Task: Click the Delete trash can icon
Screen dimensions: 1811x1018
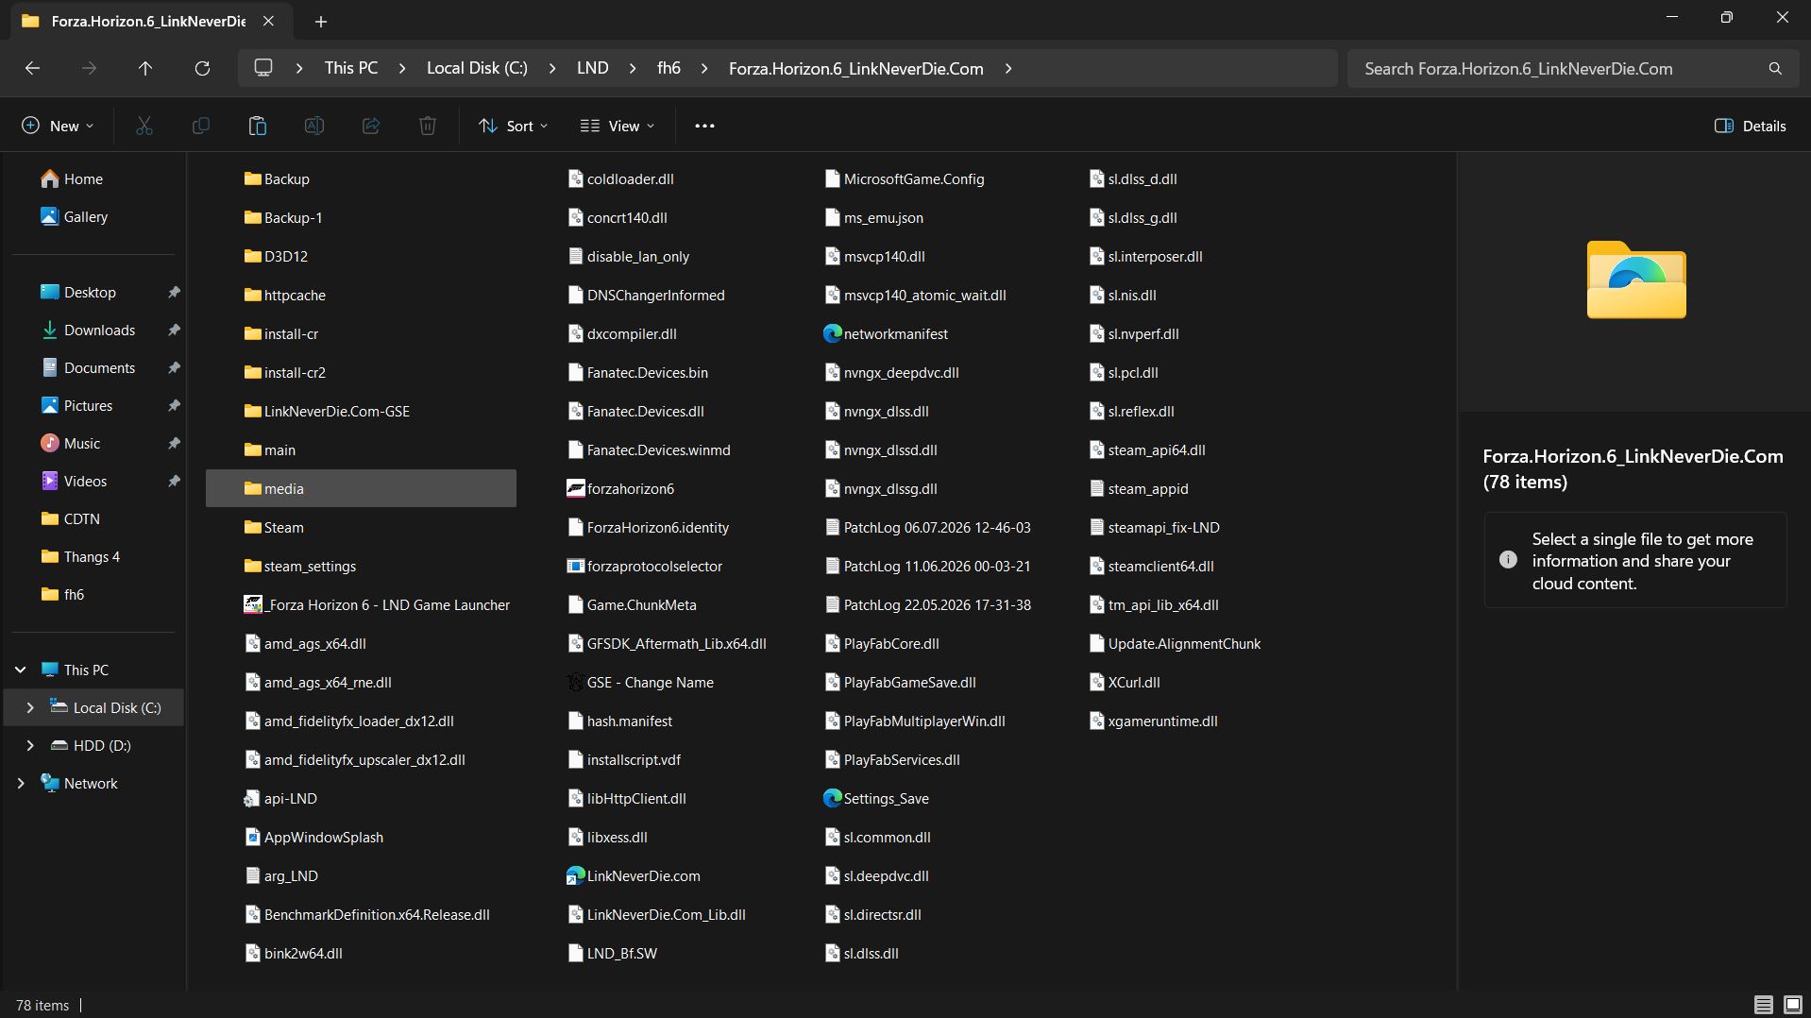Action: click(428, 126)
